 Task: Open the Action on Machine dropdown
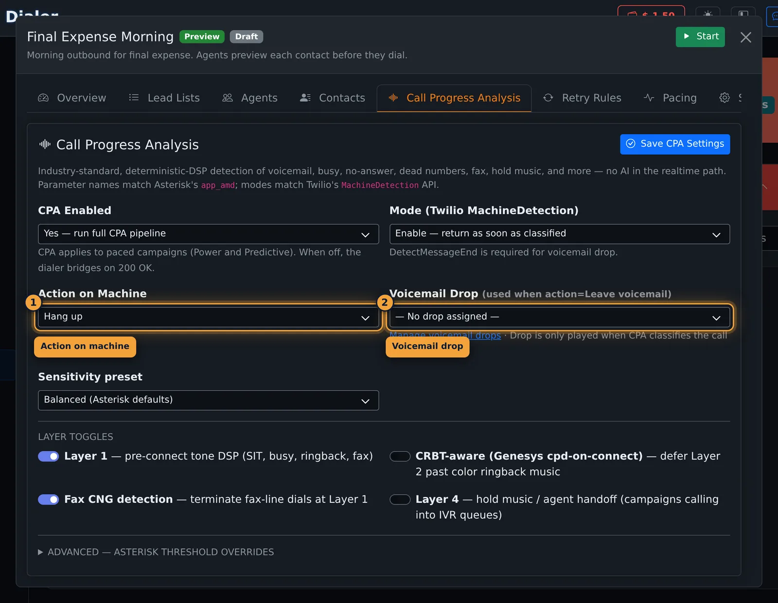[208, 317]
